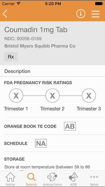Viewport: 105px width, 187px height.
Task: Tap the Storage instructions text
Action: (x=47, y=167)
